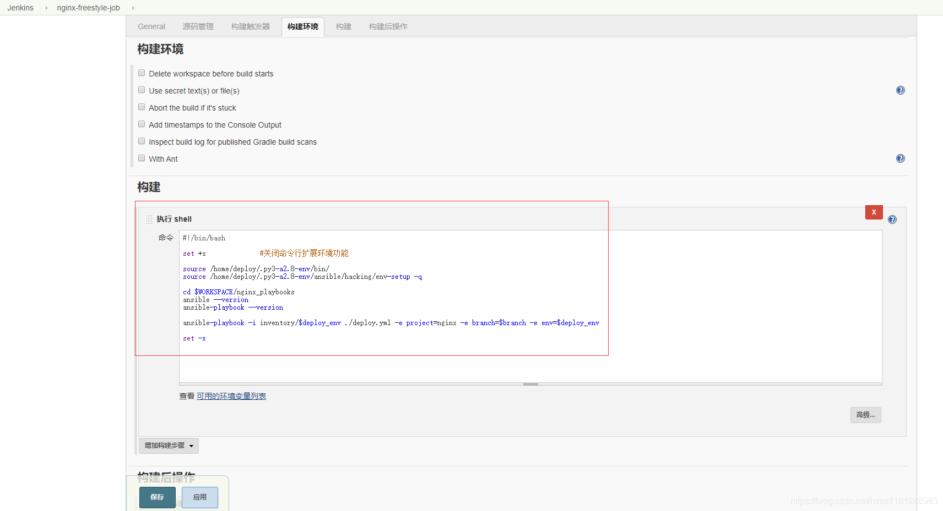Click the 'set -x' line
Viewport: 943px width, 511px height.
point(194,338)
